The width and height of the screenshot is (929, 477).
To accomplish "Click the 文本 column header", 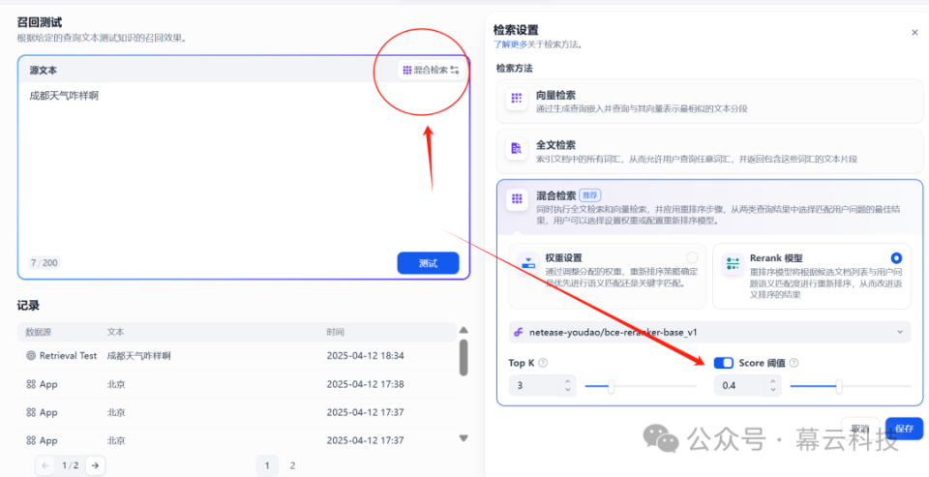I will click(115, 332).
